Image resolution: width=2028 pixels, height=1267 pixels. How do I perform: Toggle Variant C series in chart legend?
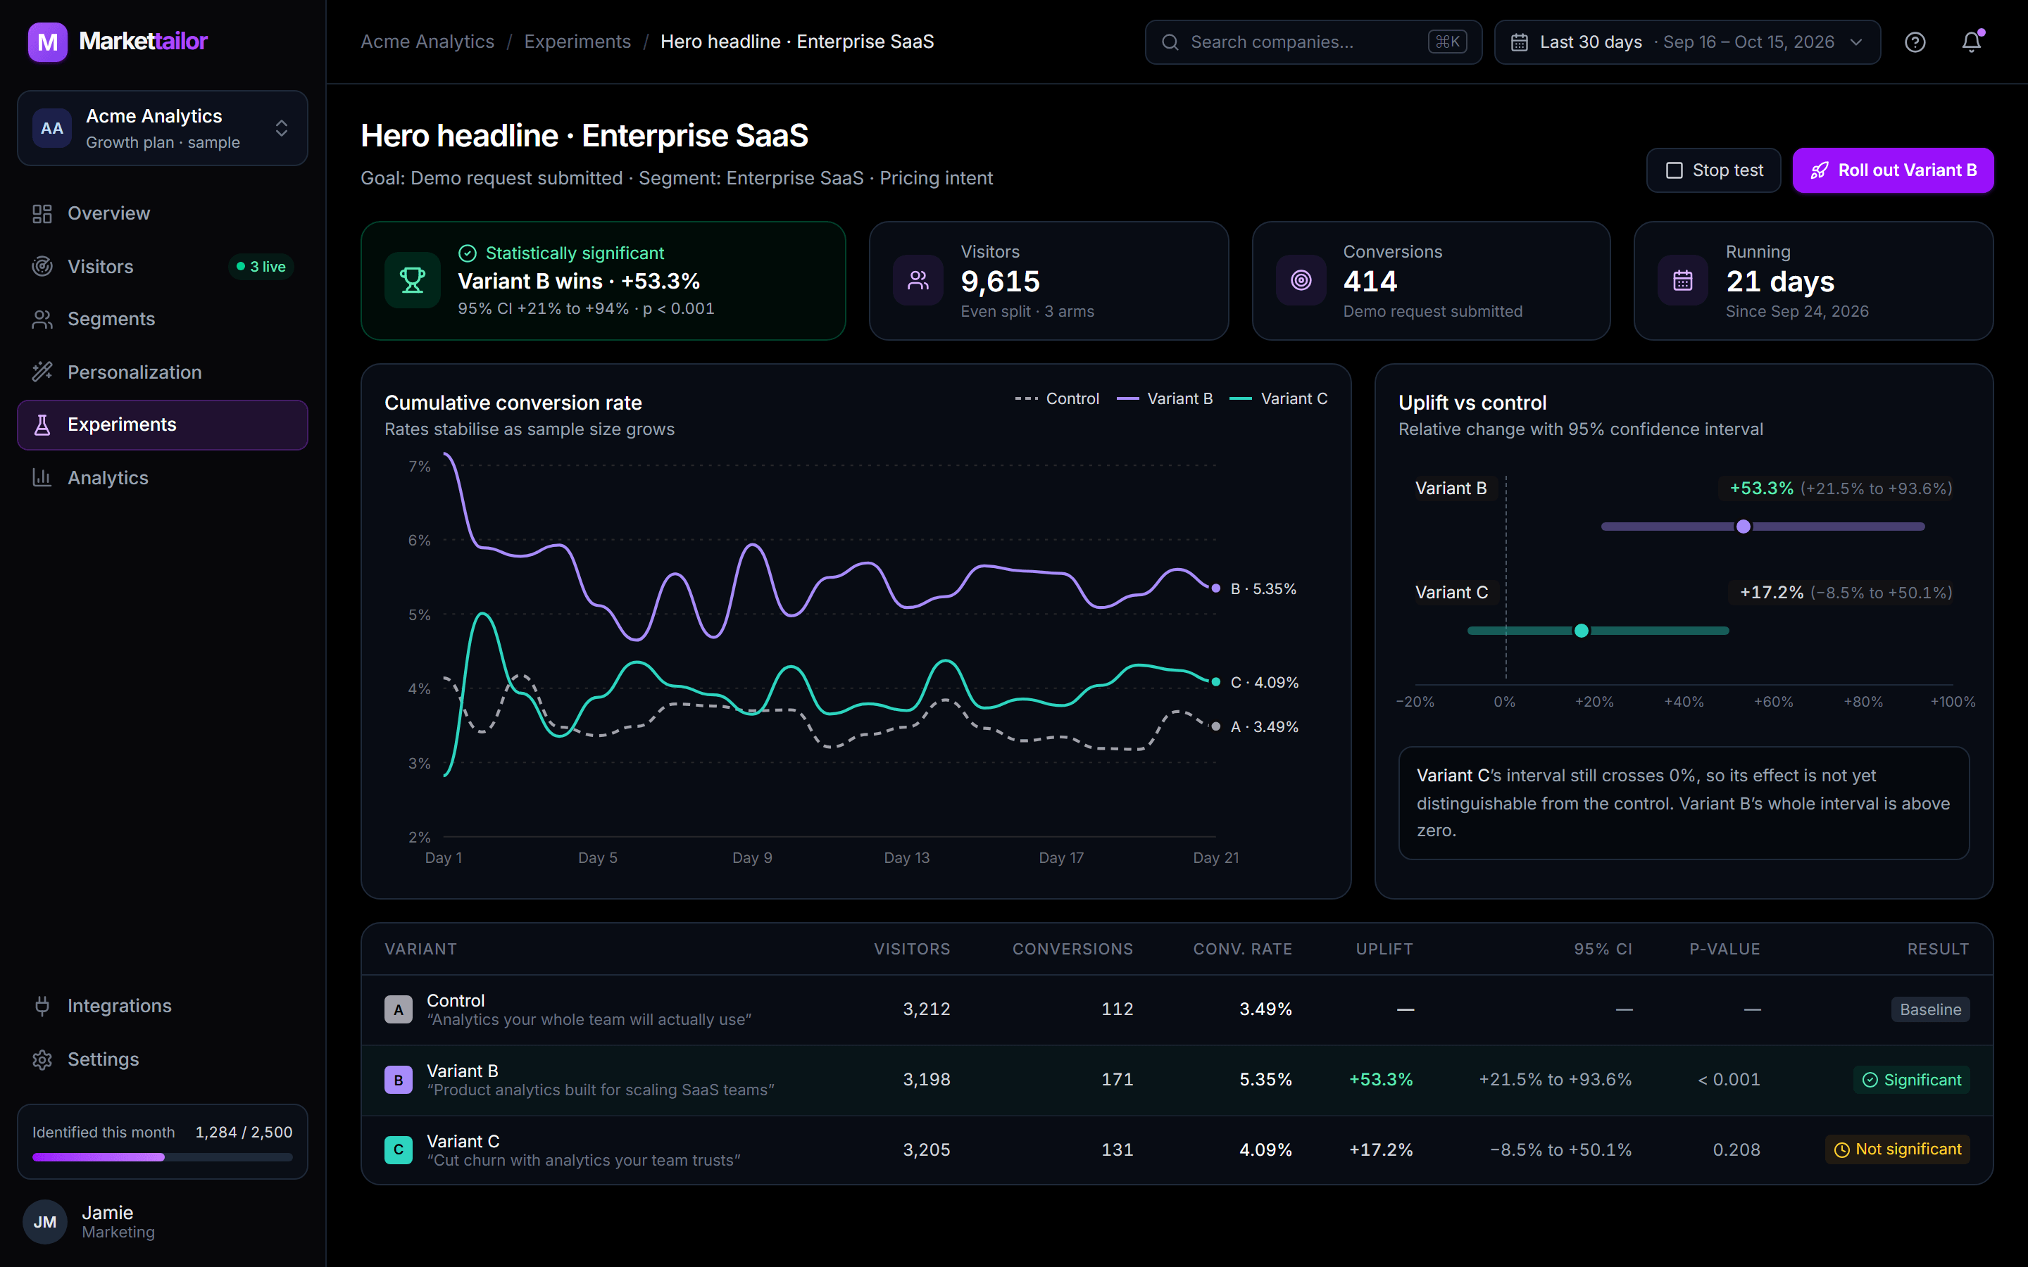(1279, 399)
